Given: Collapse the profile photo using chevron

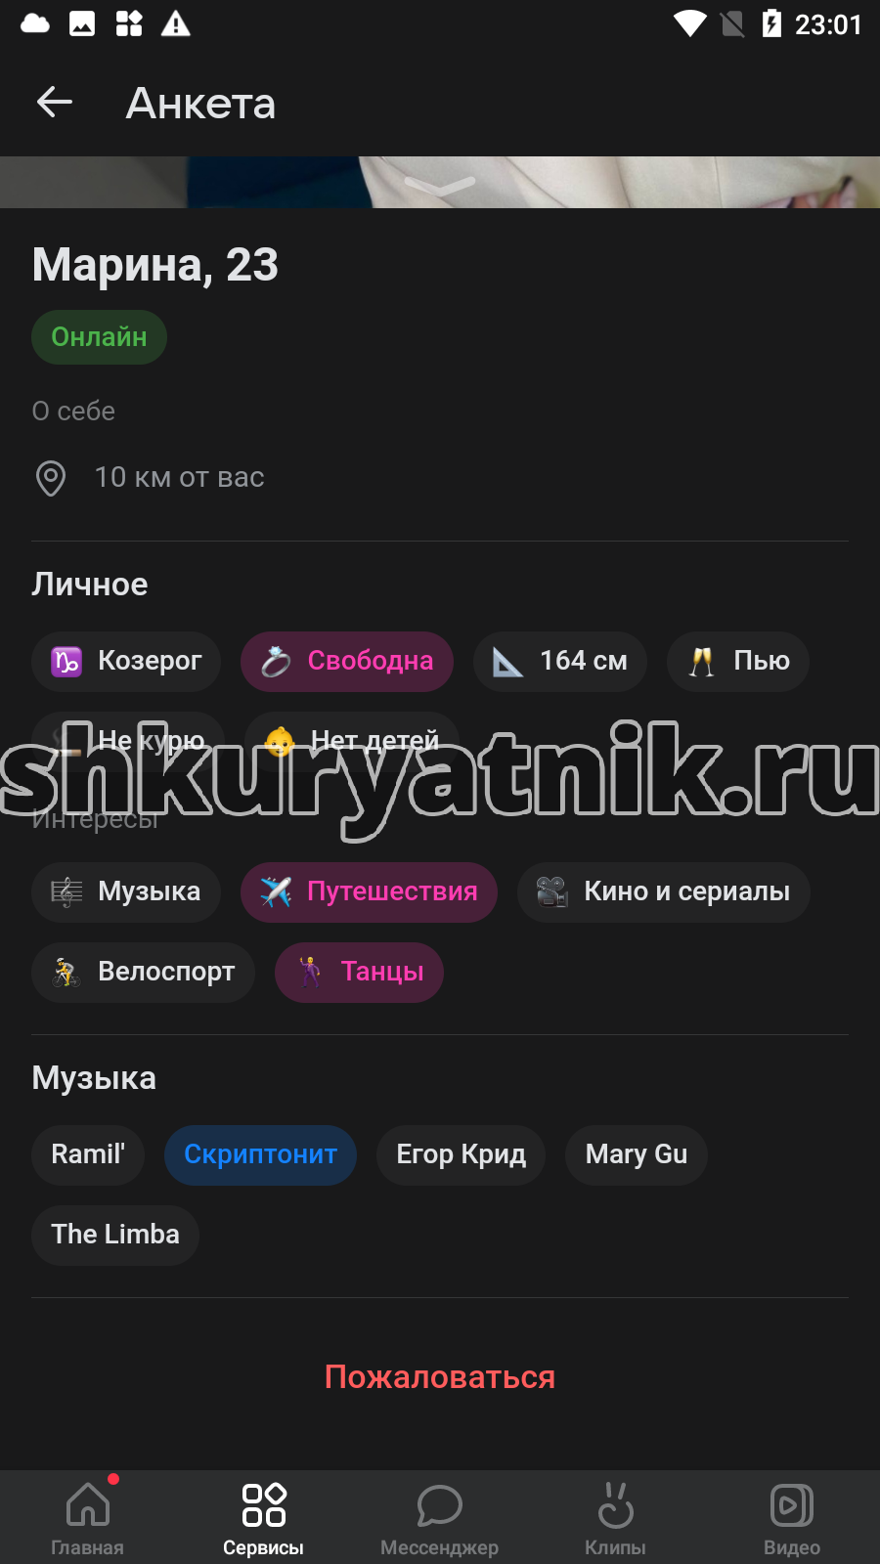Looking at the screenshot, I should point(440,185).
